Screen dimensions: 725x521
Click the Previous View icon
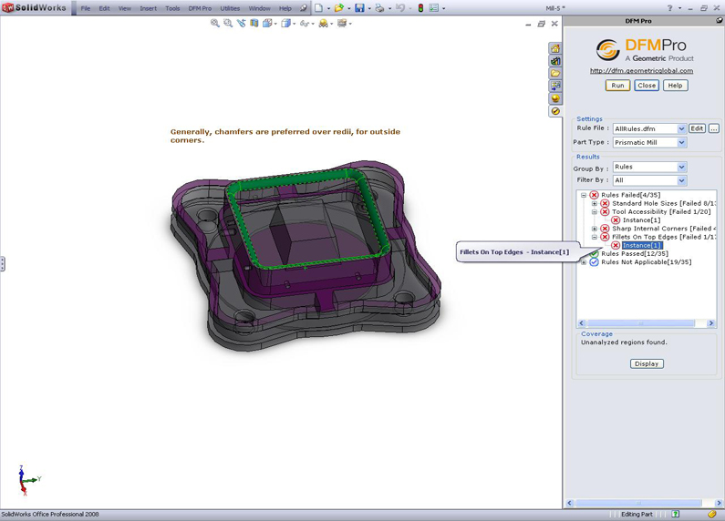[x=242, y=23]
